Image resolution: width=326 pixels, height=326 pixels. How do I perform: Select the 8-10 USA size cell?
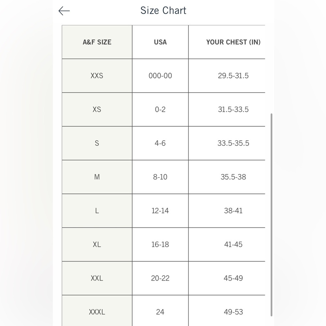tap(160, 177)
